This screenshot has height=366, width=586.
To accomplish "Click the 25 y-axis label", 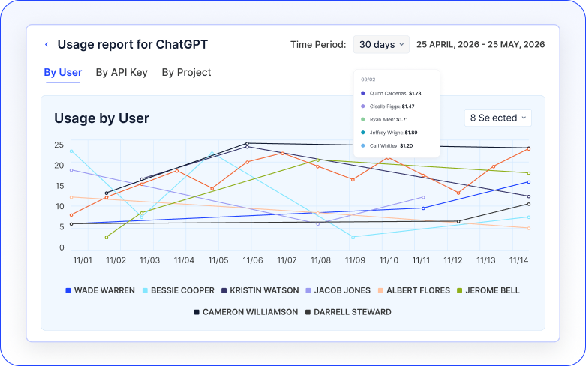I will pos(59,145).
